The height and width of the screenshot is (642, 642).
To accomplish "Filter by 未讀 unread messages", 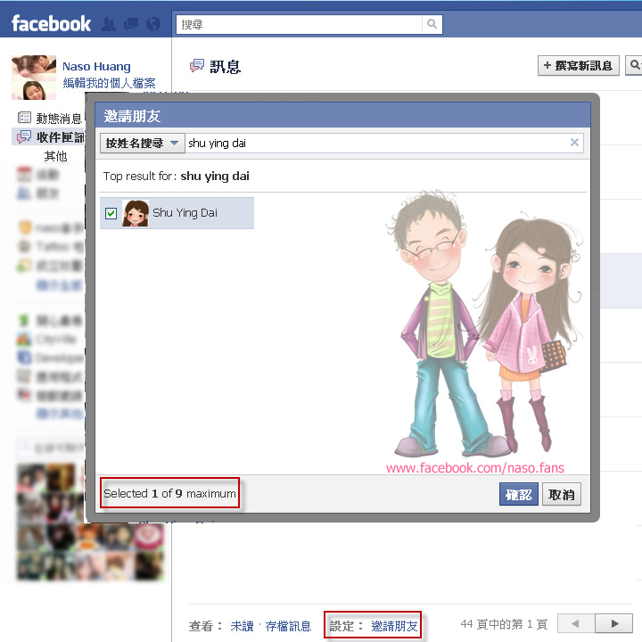I will pos(242,626).
